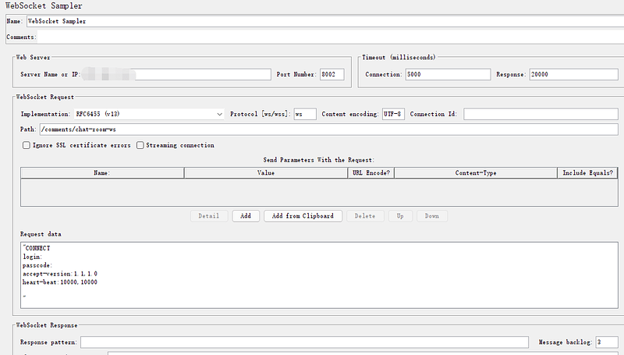Click the Detail button
Viewport: 624px width, 355px height.
pyautogui.click(x=209, y=216)
